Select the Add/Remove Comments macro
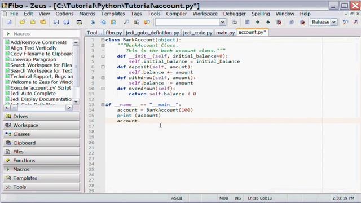This screenshot has height=203, width=361. 36,42
